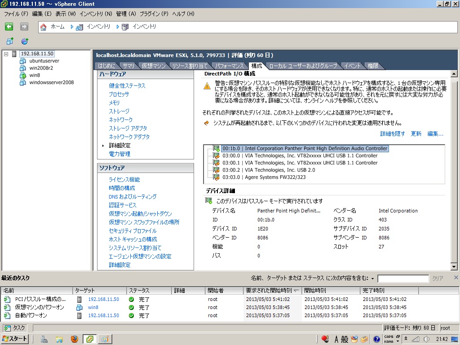This screenshot has width=460, height=345.
Task: Click the green back navigation arrow
Action: [x=9, y=27]
